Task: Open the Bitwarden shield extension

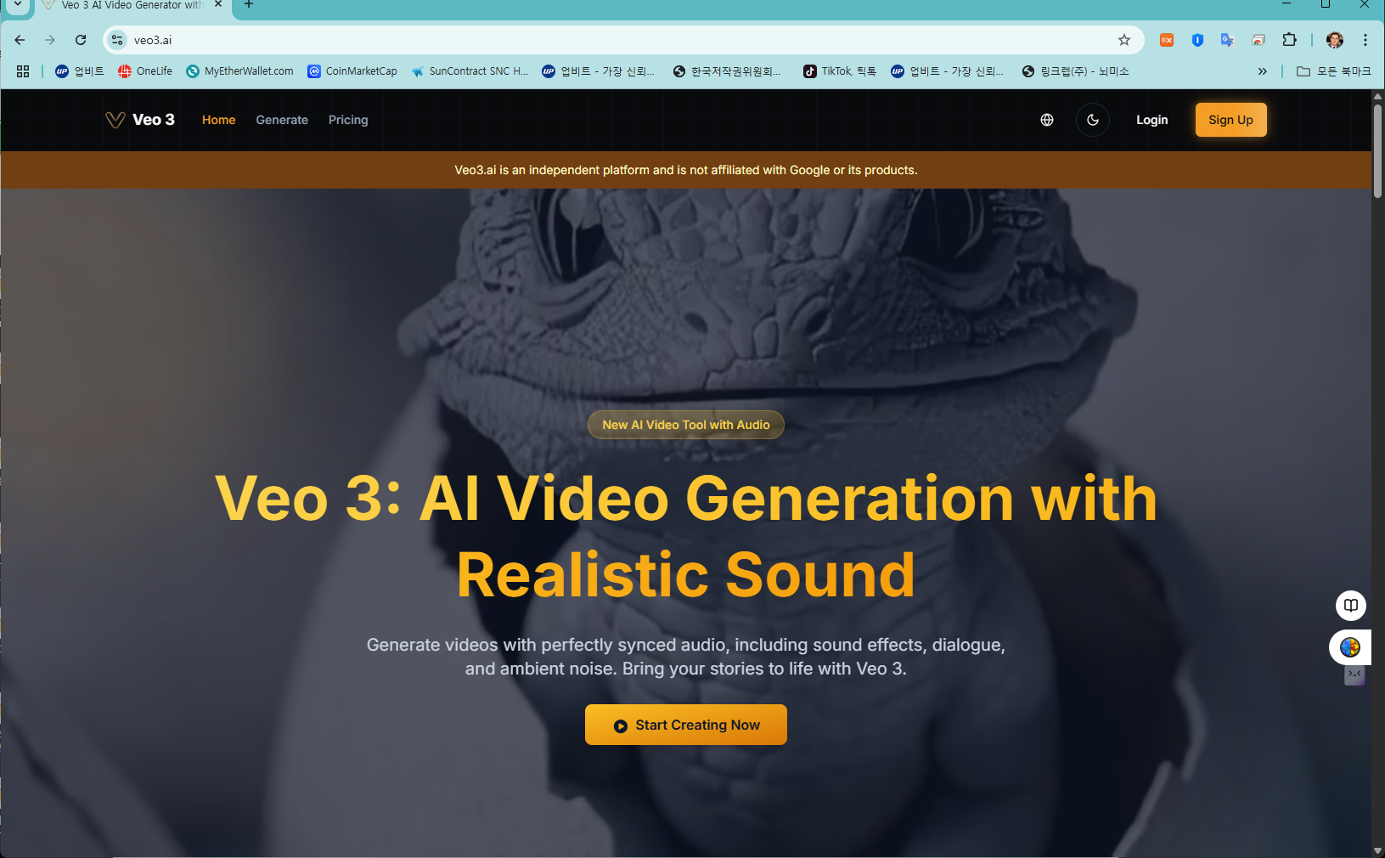Action: (x=1197, y=40)
